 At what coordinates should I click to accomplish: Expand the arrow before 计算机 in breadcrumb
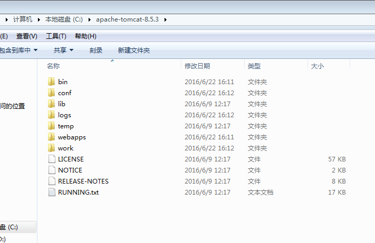7,19
